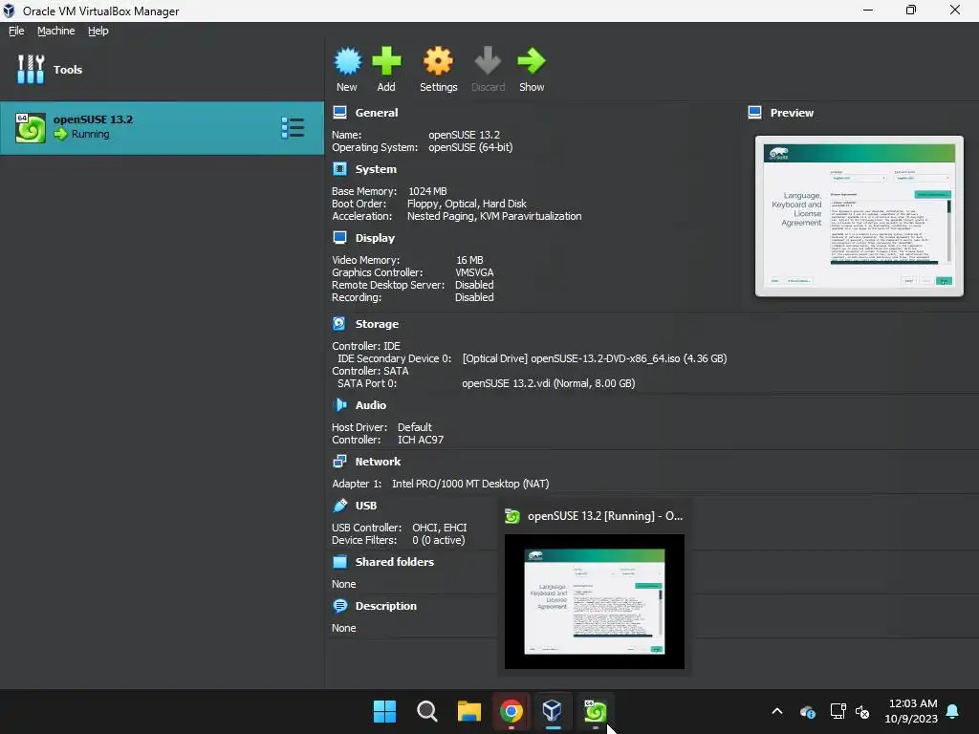Open the USB settings heading link

(366, 506)
